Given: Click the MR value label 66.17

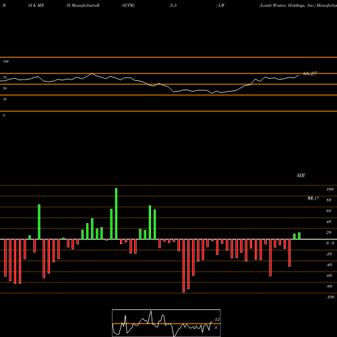Looking at the screenshot, I should (313, 198).
